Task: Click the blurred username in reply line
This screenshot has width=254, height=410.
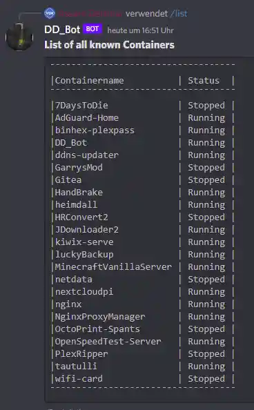Action: pos(90,13)
